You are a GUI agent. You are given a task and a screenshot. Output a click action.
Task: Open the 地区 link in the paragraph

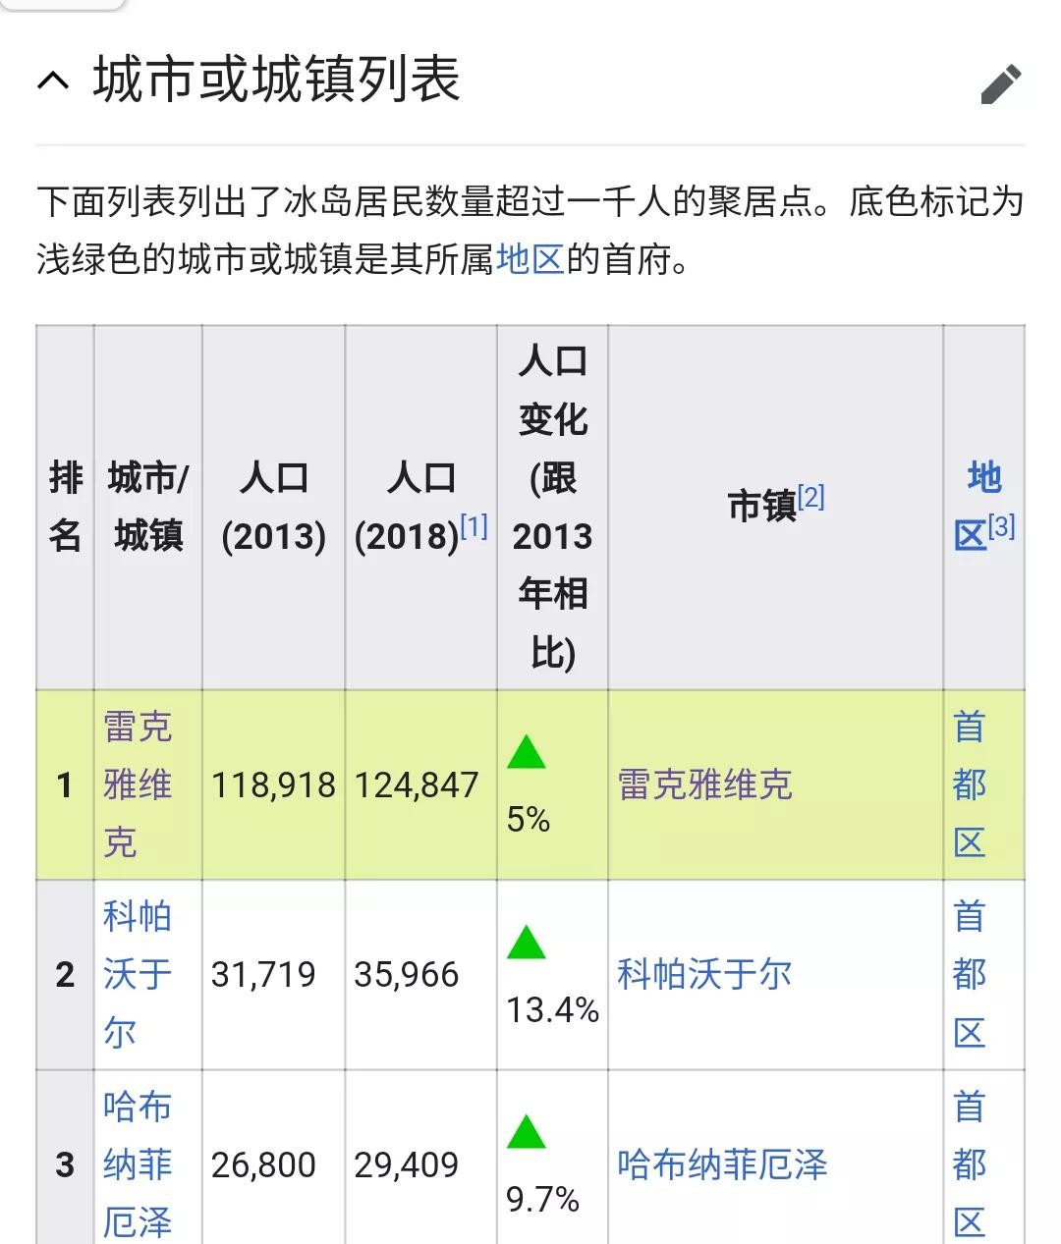click(x=530, y=259)
